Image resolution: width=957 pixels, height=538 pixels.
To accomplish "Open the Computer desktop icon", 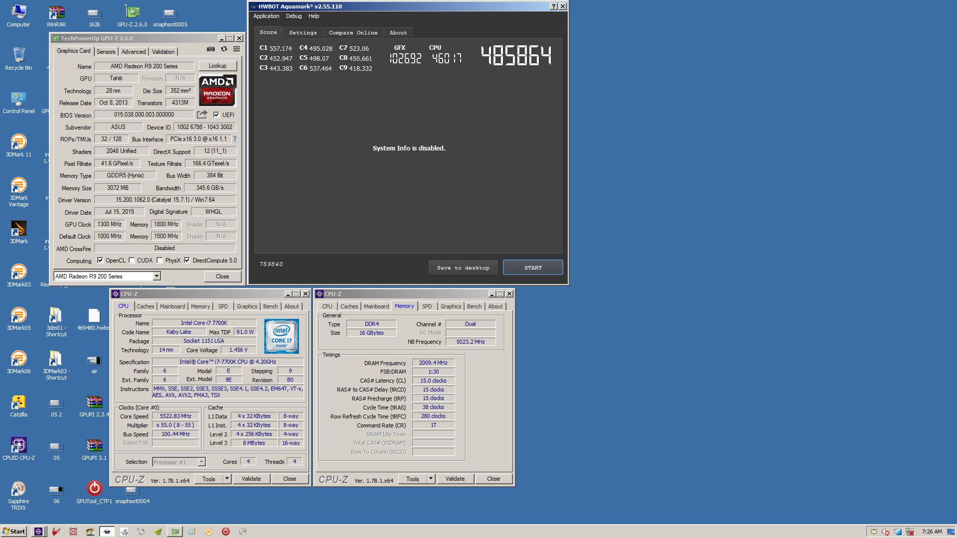I will tap(18, 16).
